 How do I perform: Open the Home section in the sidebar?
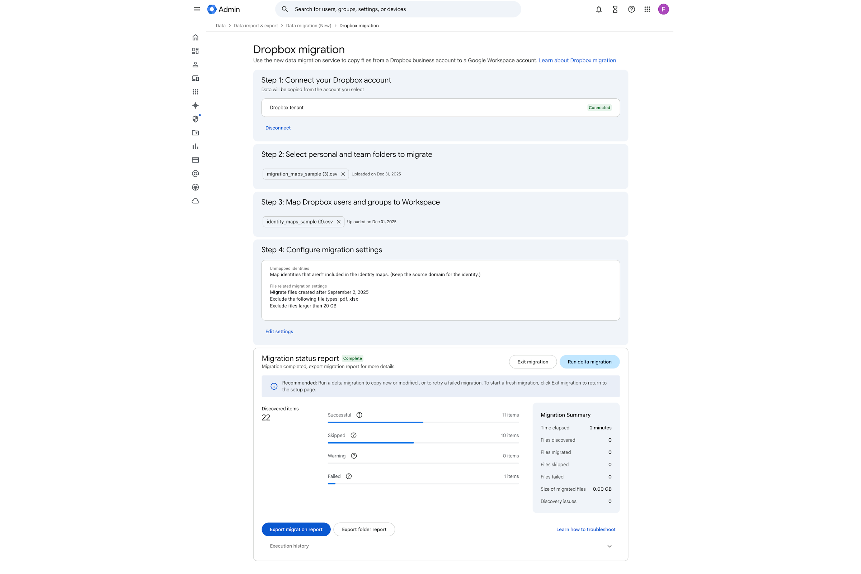(196, 37)
